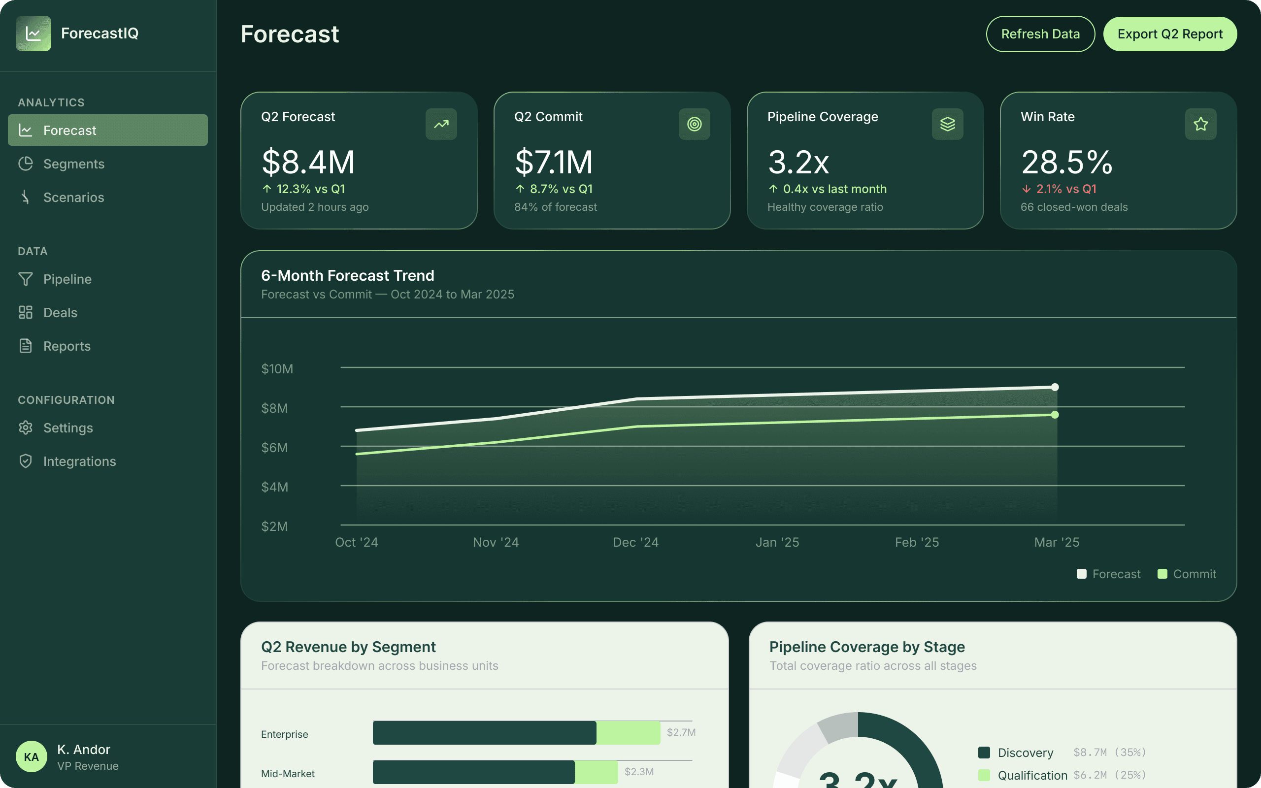Click the ForecastIQ logo icon

pyautogui.click(x=33, y=33)
